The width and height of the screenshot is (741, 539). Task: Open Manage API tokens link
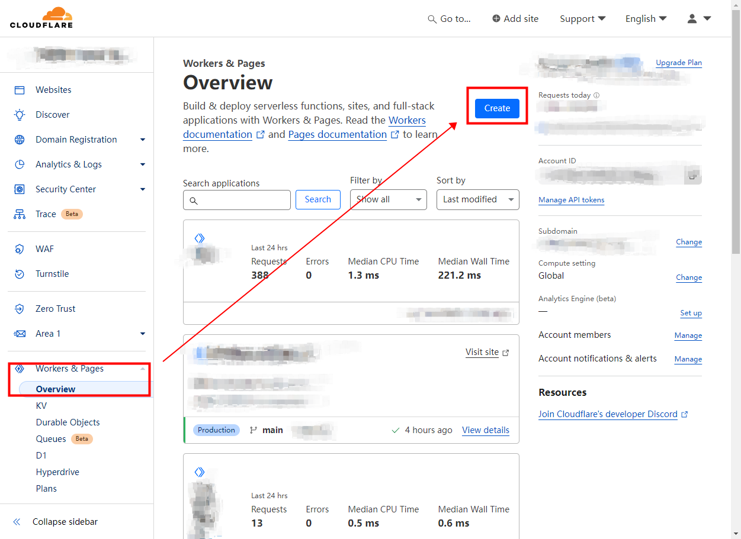571,200
